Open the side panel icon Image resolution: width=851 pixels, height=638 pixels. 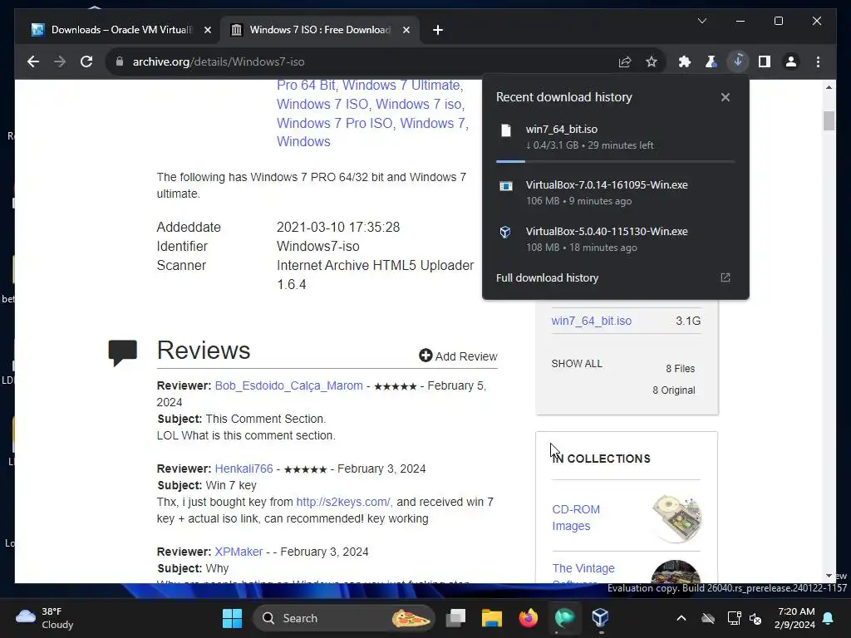click(765, 61)
